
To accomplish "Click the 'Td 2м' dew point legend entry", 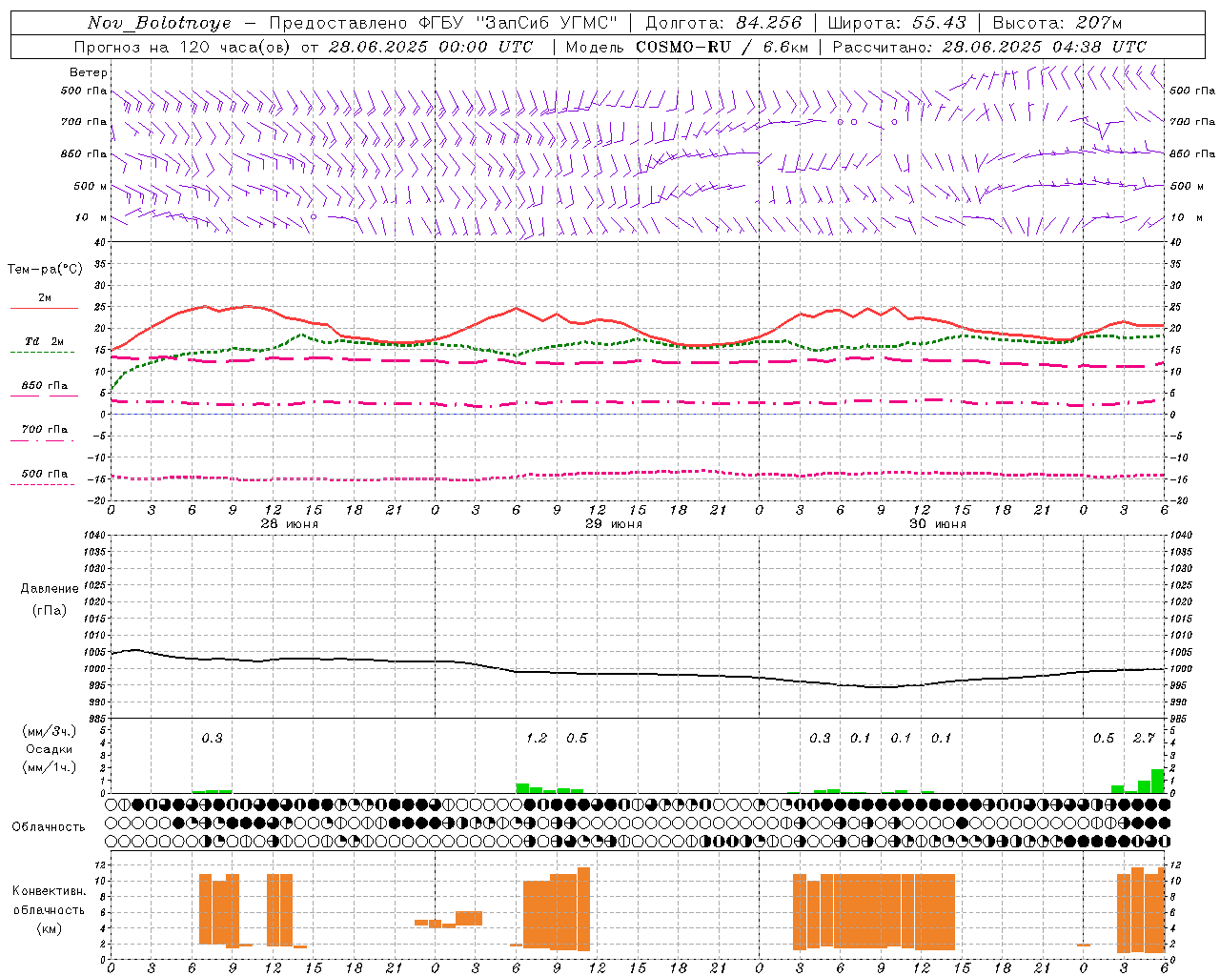I will [44, 341].
